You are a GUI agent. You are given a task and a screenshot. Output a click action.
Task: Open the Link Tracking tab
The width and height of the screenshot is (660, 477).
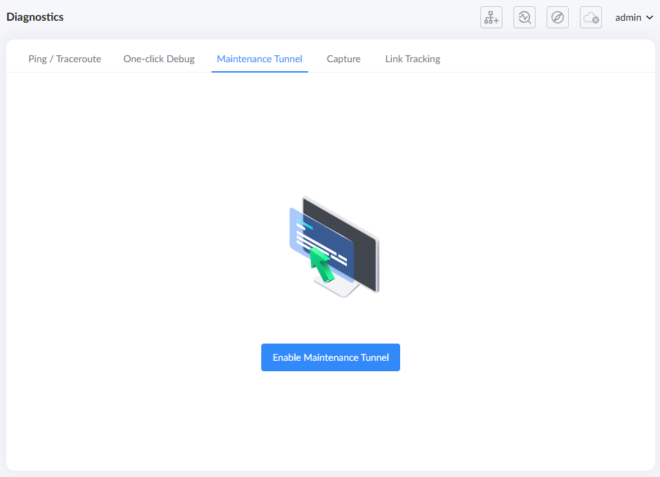(x=413, y=59)
